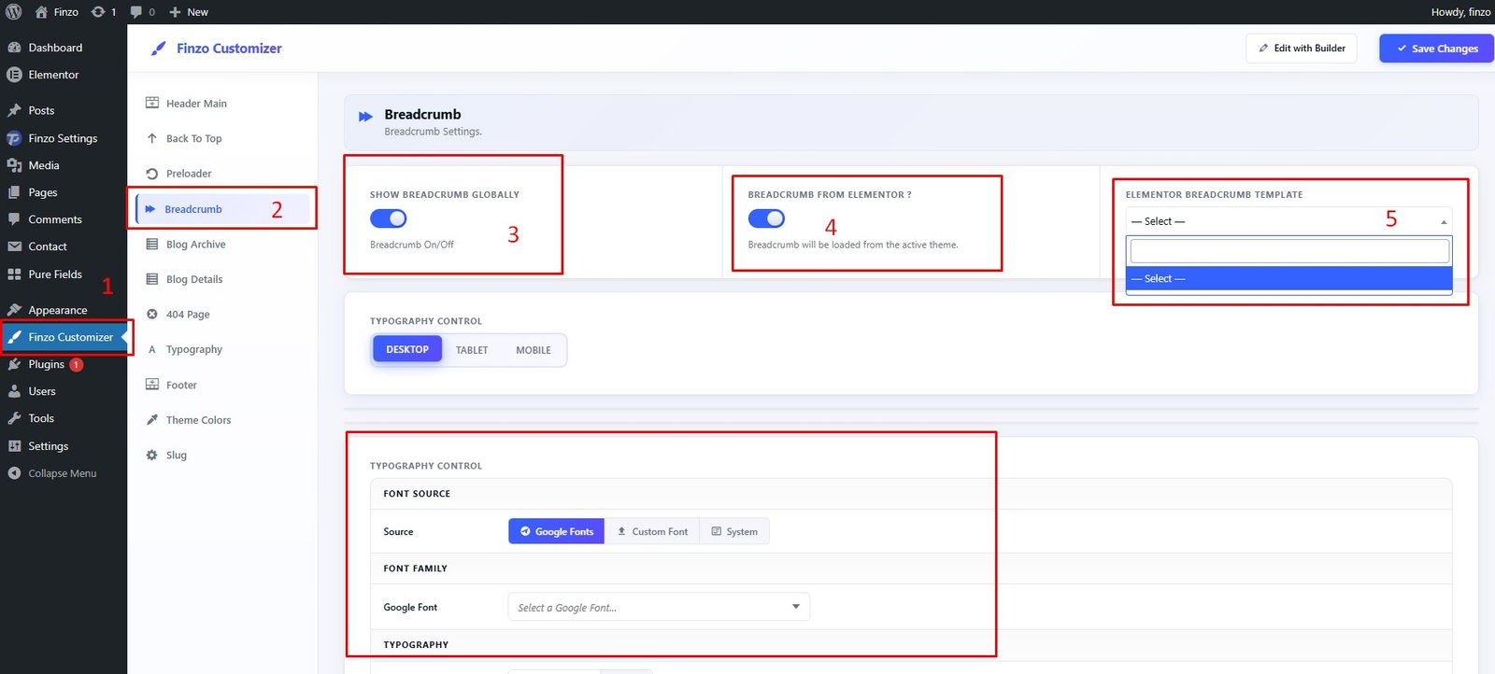Open the Google Font select dropdown
The width and height of the screenshot is (1495, 674).
tap(659, 607)
